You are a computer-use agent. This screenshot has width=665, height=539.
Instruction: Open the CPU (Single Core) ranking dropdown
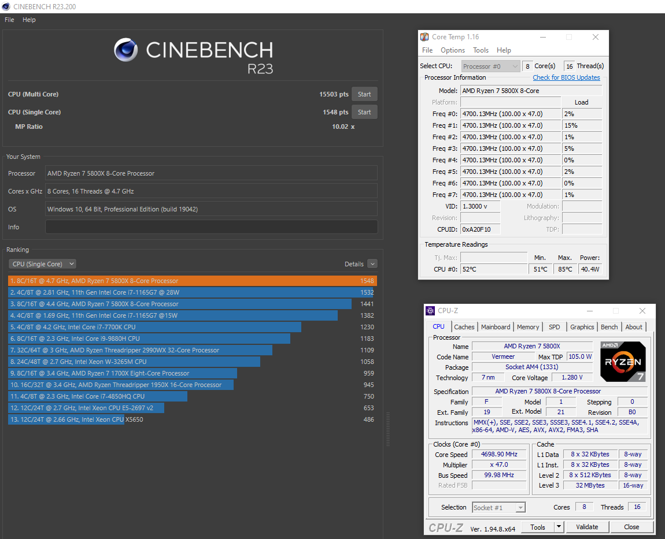42,263
